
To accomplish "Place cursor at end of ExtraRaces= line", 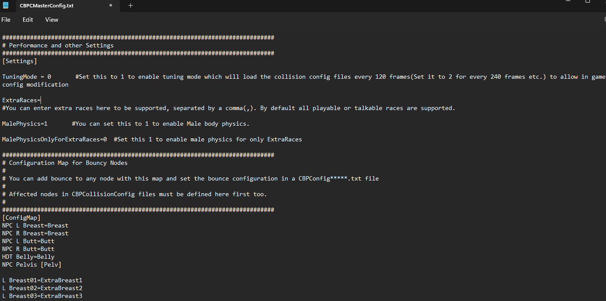I will tap(41, 100).
